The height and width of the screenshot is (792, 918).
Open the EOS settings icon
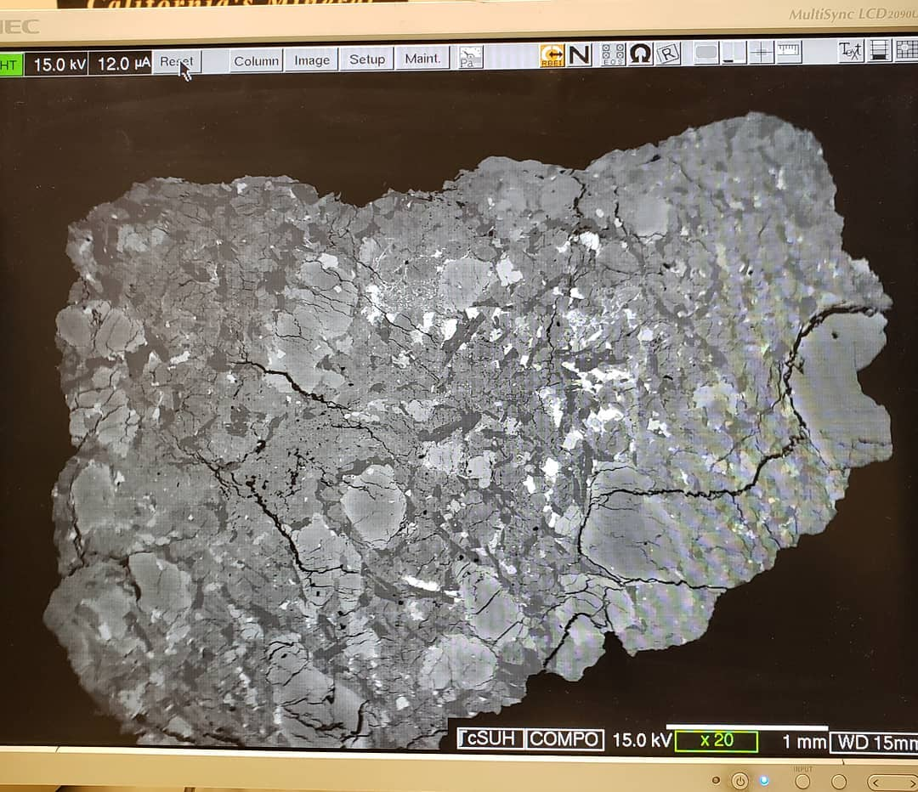coord(612,54)
